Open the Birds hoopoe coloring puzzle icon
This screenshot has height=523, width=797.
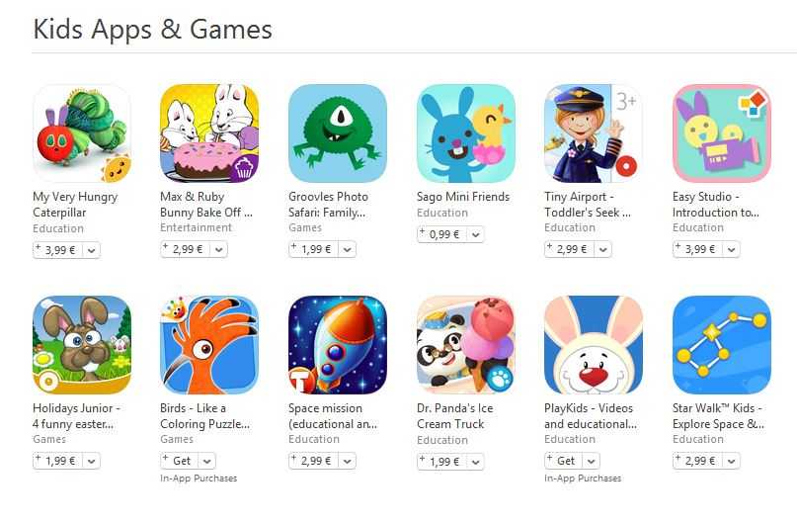209,345
